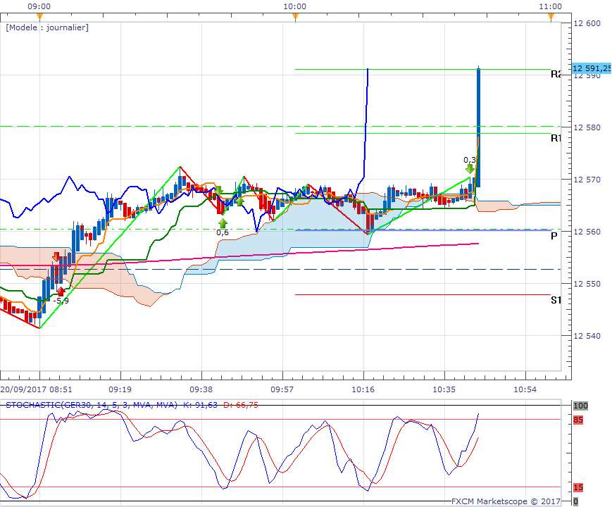
Task: Click the 09:57 time axis label
Action: point(282,389)
